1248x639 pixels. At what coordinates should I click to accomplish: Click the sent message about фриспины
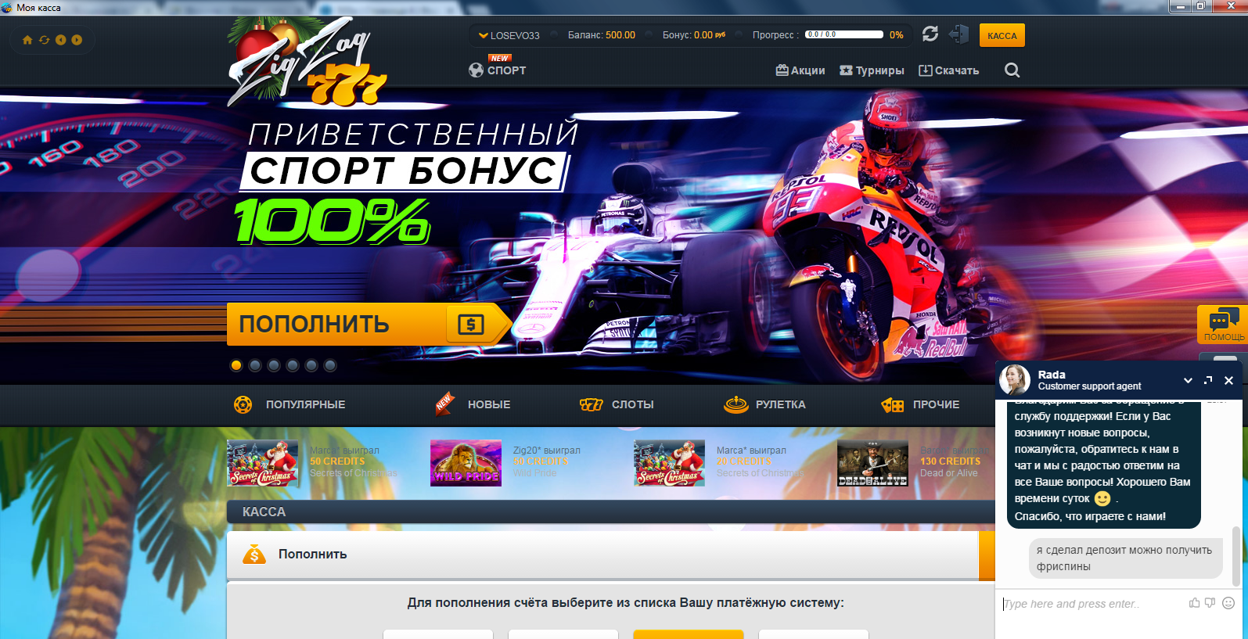1125,558
